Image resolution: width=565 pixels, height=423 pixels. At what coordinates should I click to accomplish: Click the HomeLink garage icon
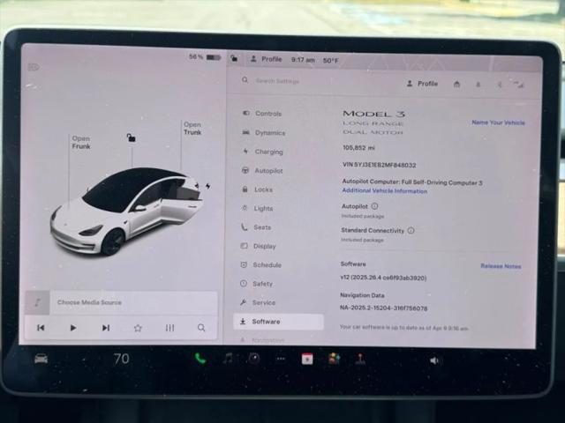(456, 85)
